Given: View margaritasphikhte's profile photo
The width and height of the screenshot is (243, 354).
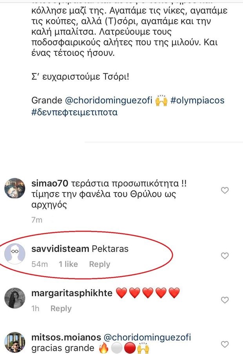Looking at the screenshot, I should pyautogui.click(x=15, y=298).
